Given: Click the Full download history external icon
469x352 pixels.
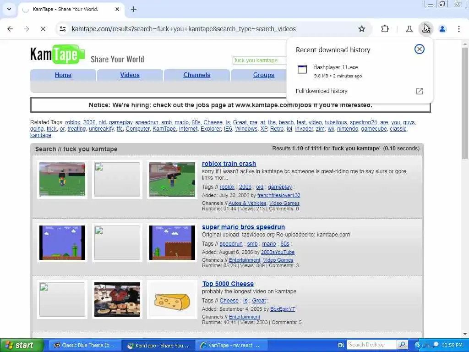Looking at the screenshot, I should (x=420, y=91).
